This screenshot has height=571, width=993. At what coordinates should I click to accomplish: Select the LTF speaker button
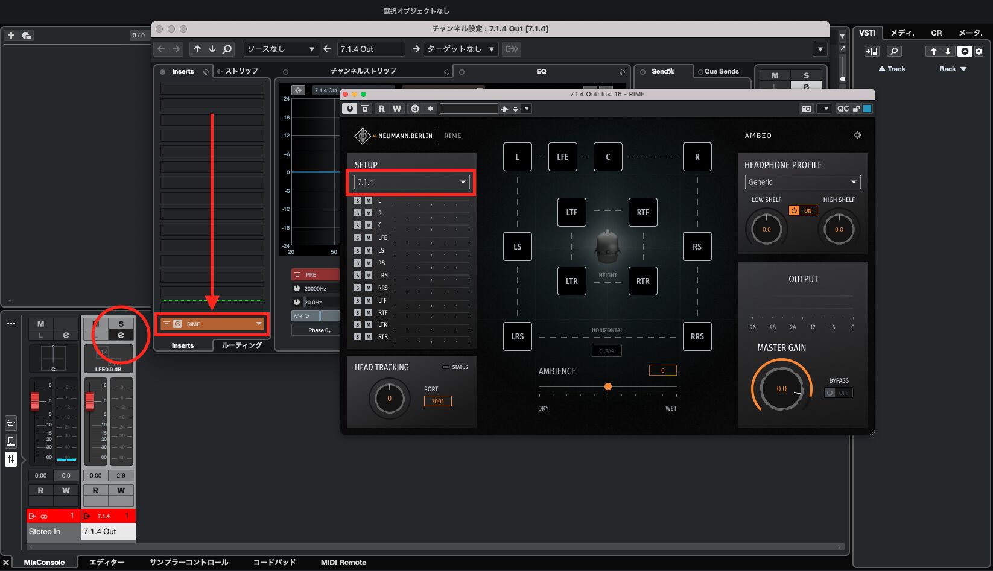(571, 212)
